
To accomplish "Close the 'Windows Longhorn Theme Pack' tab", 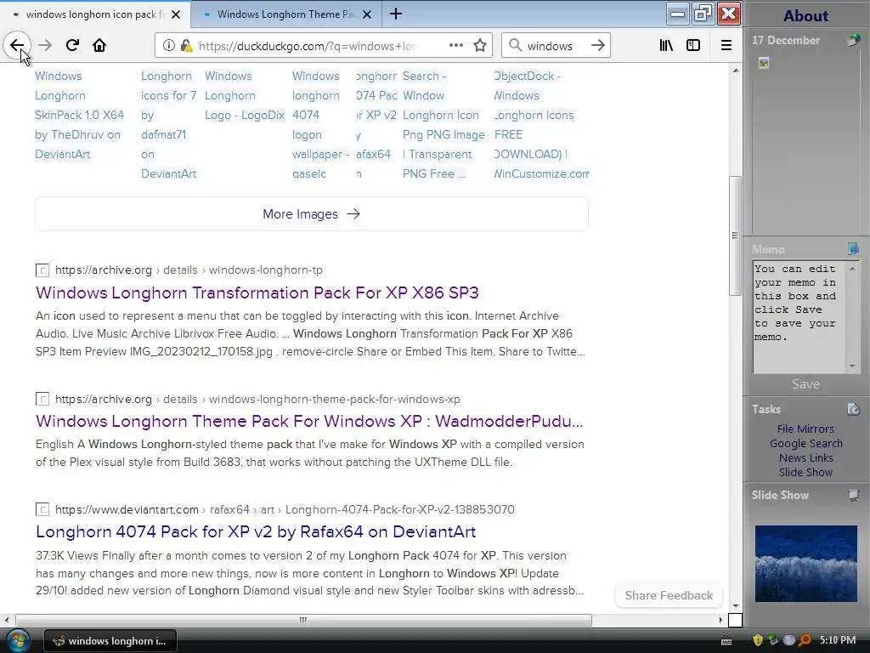I will click(x=367, y=14).
